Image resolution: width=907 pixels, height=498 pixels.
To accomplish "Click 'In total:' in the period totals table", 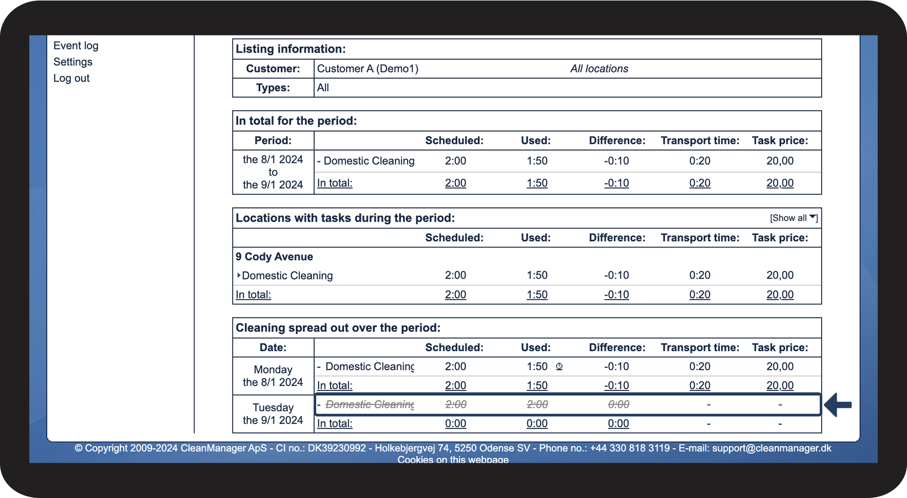I will [x=335, y=183].
